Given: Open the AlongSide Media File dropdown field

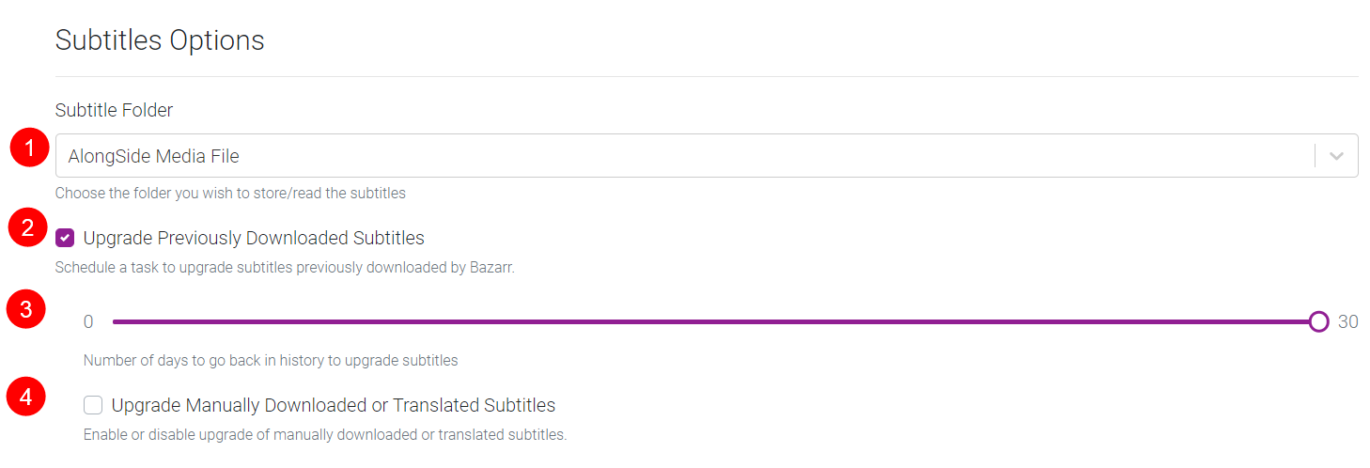Looking at the screenshot, I should [x=658, y=156].
